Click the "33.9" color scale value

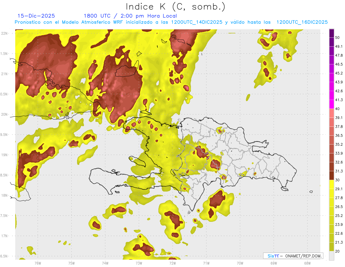339,153
